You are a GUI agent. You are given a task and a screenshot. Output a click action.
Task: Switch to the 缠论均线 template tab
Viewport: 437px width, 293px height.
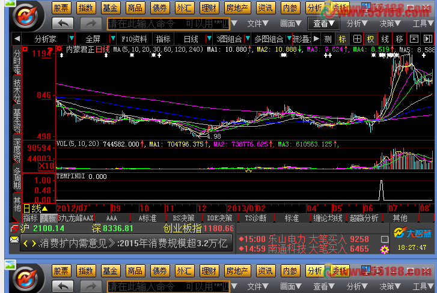[x=328, y=218]
